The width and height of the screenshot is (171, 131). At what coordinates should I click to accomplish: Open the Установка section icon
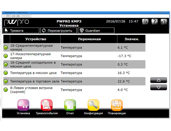23,105
